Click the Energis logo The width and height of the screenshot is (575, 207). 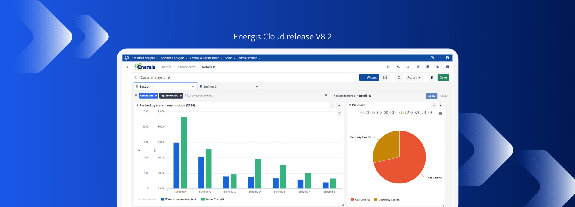click(145, 67)
